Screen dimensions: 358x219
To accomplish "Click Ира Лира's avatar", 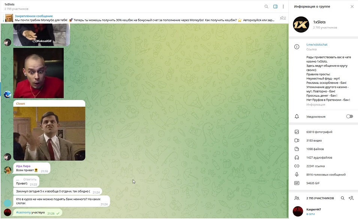I will (7, 170).
